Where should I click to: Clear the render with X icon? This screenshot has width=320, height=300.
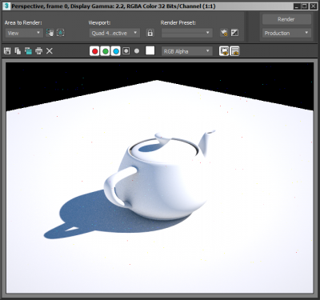click(50, 51)
